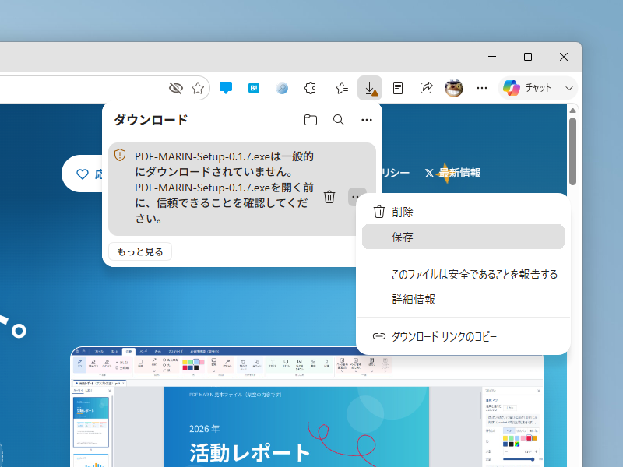Click the PDF MARIN app screenshot
Screen dimensions: 623x467
tap(307, 407)
